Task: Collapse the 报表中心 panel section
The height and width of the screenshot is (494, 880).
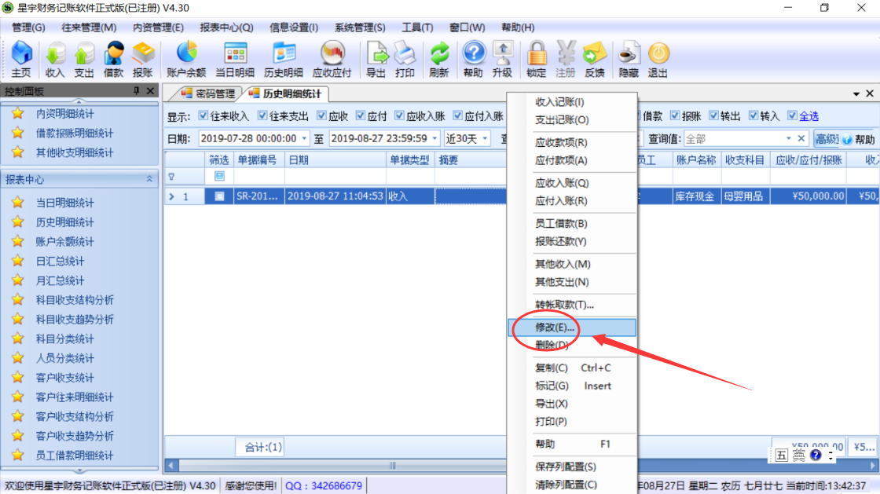Action: coord(149,179)
